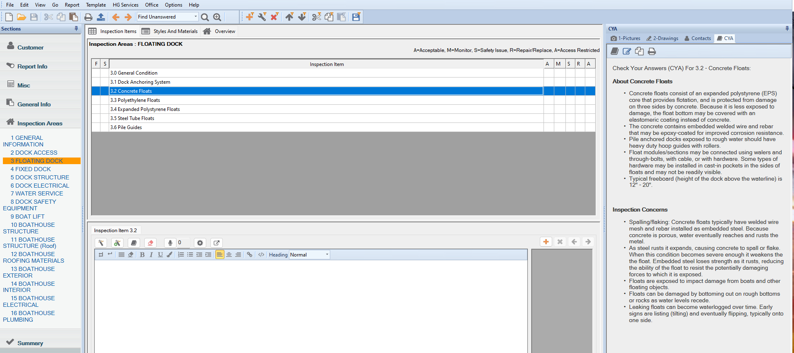
Task: Click the eraser button above editor
Action: point(150,243)
